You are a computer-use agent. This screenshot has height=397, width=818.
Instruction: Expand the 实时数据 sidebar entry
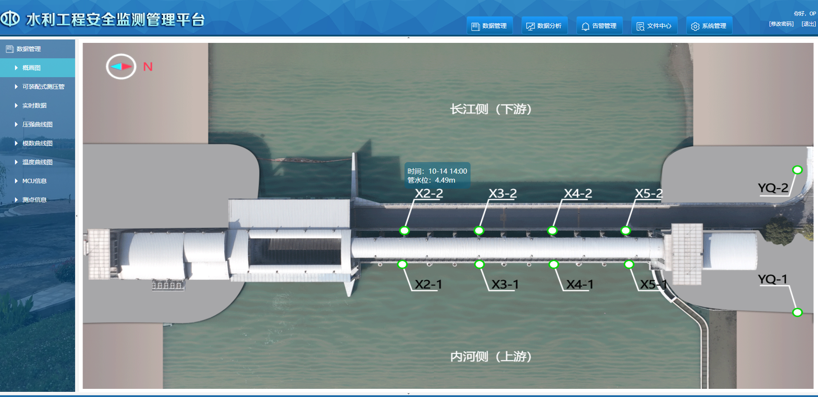[x=34, y=105]
